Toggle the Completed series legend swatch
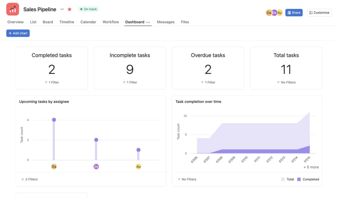Image resolution: width=338 pixels, height=198 pixels. coord(299,179)
